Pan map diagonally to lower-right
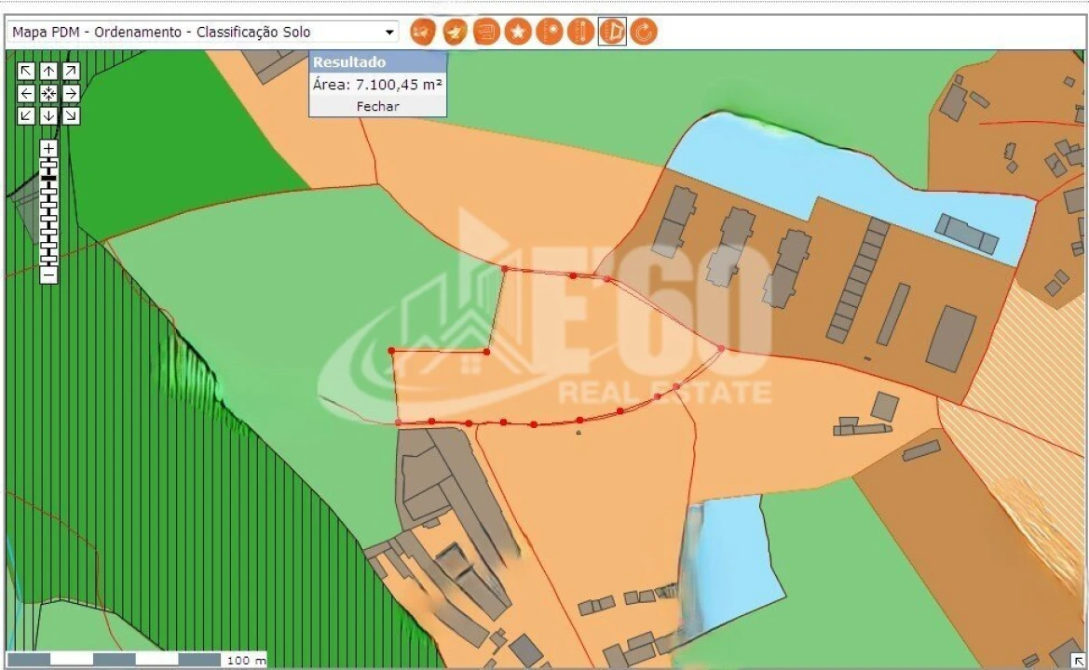 (x=71, y=116)
